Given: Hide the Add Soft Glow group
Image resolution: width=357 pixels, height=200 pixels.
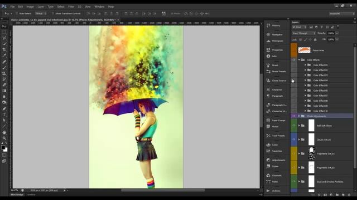Looking at the screenshot, I should 294,126.
